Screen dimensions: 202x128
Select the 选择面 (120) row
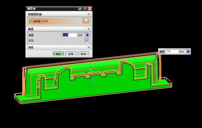[x=55, y=21]
